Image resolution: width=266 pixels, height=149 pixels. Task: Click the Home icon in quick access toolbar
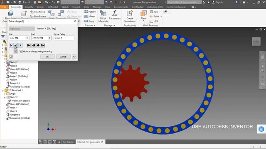(x=35, y=2)
